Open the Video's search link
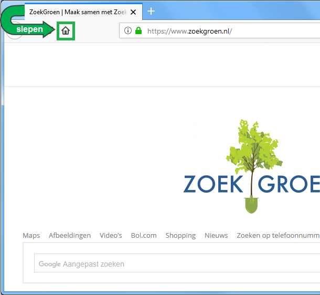 click(x=111, y=235)
